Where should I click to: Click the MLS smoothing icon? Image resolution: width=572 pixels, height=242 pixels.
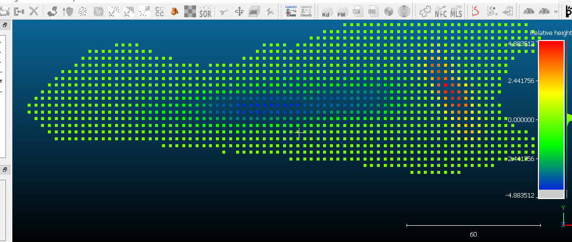tap(456, 12)
